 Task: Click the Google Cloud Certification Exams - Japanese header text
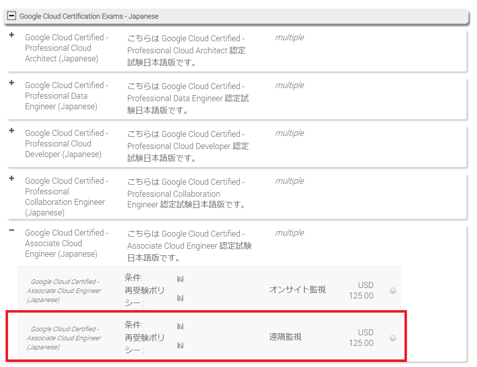coord(89,16)
